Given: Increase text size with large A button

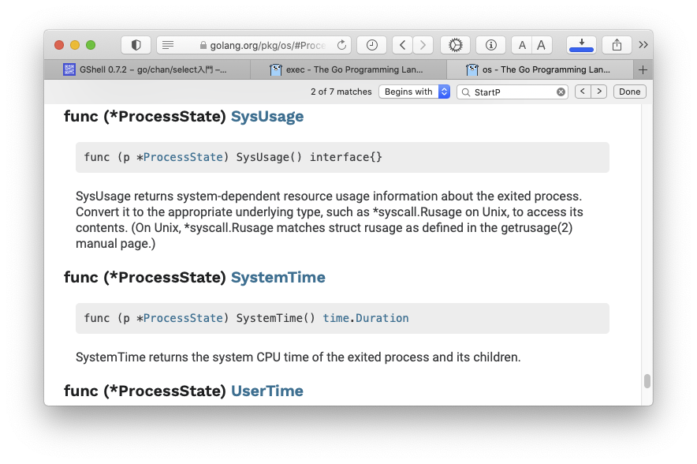Looking at the screenshot, I should 542,45.
